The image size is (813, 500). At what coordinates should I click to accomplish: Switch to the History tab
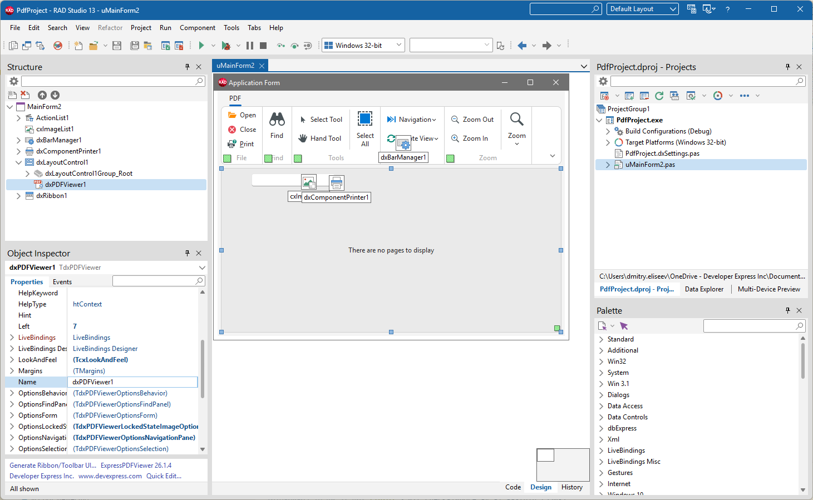point(572,487)
